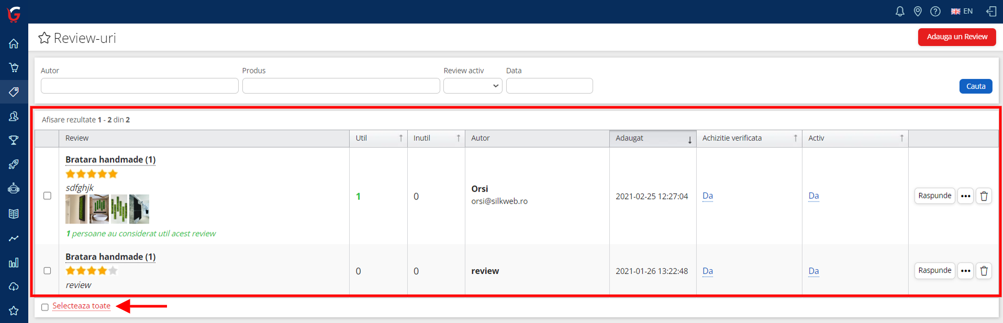
Task: Delete Orsi's review with trash icon
Action: 984,196
